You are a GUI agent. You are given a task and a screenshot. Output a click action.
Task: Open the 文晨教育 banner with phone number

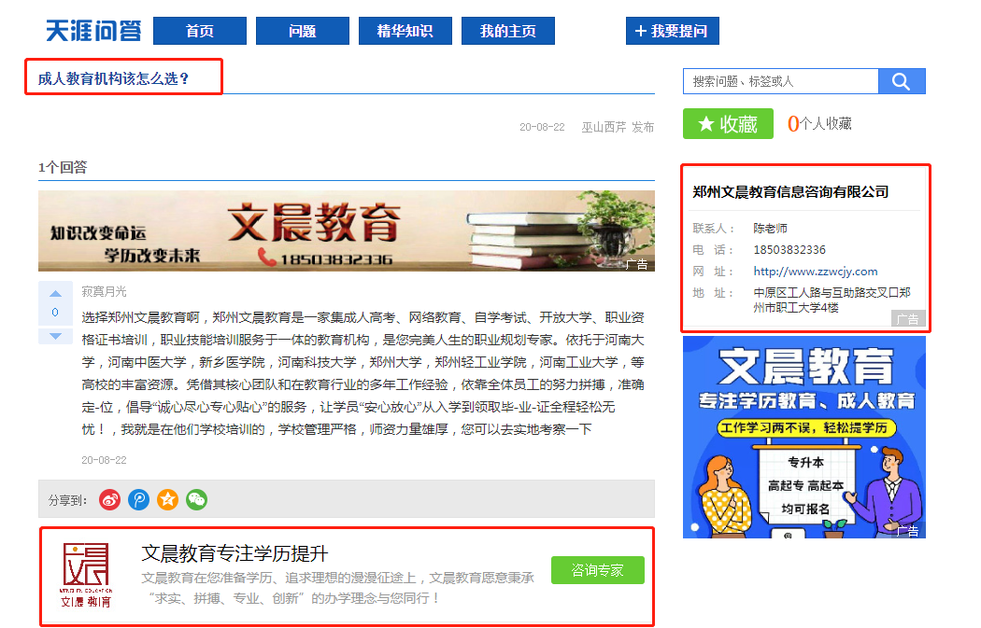tap(347, 231)
